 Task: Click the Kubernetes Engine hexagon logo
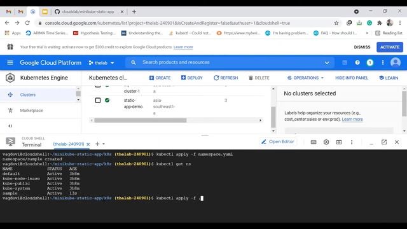[x=10, y=78]
